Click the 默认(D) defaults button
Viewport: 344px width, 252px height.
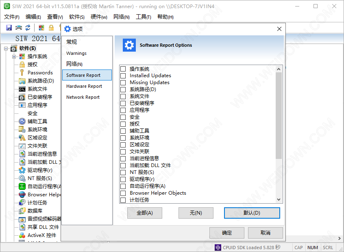pos(252,213)
